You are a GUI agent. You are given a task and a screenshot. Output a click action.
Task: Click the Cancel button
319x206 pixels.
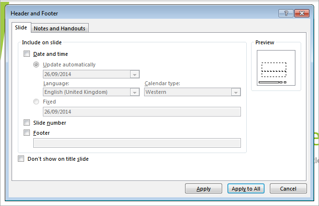tap(288, 189)
